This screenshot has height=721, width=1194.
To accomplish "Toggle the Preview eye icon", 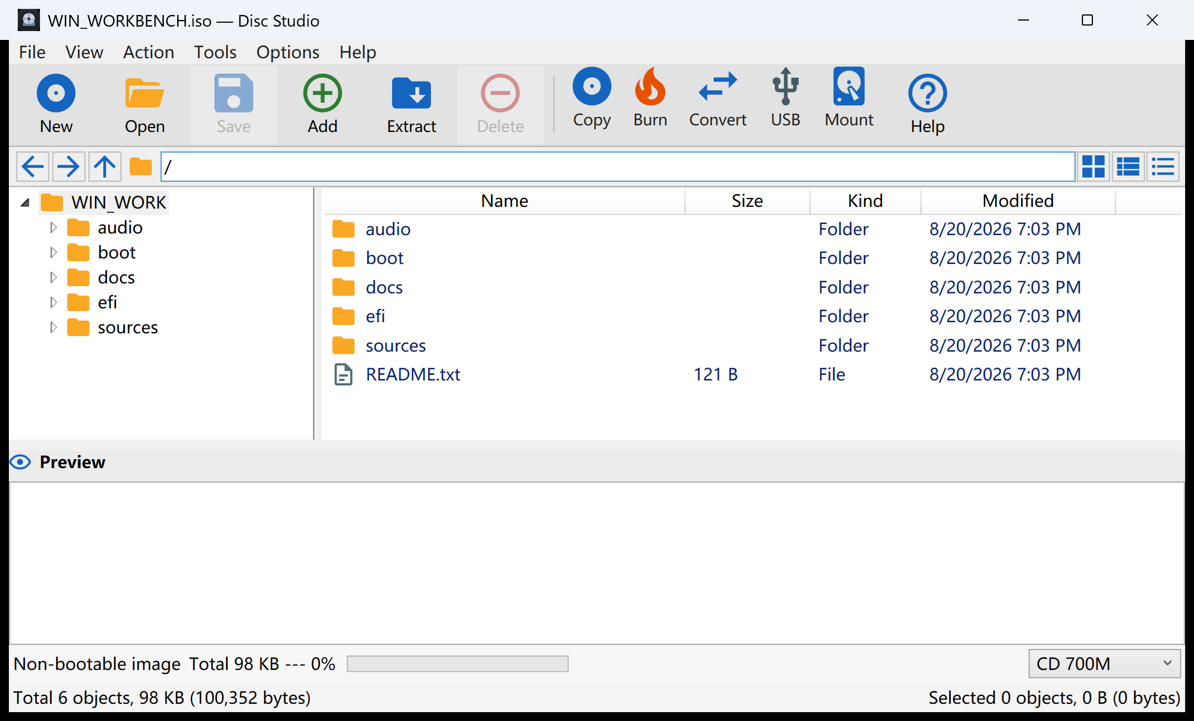I will pyautogui.click(x=21, y=462).
